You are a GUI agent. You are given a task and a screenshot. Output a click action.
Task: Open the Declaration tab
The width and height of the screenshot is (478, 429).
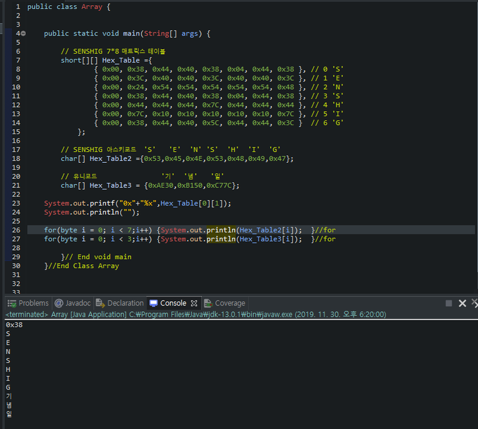(x=119, y=303)
